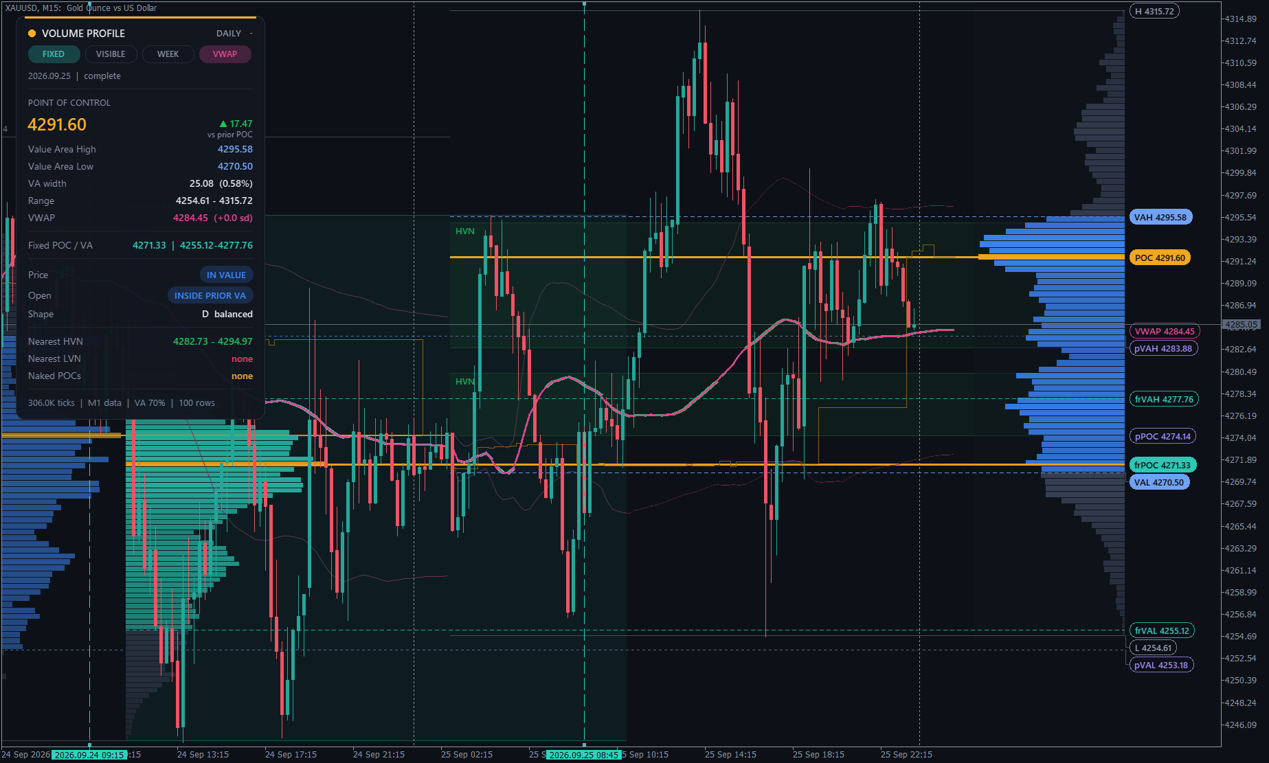This screenshot has width=1269, height=763.
Task: Switch to WEEK profile mode
Action: click(x=168, y=54)
